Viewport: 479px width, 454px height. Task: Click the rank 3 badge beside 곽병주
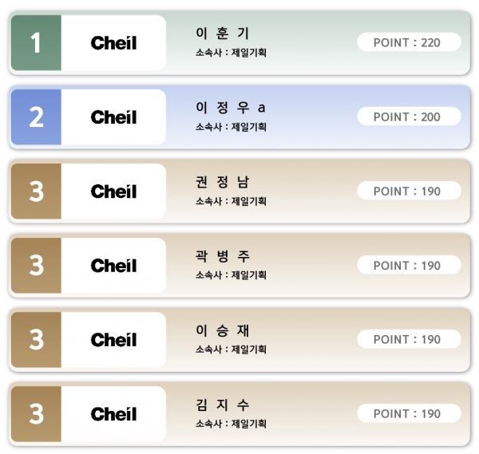click(x=36, y=266)
